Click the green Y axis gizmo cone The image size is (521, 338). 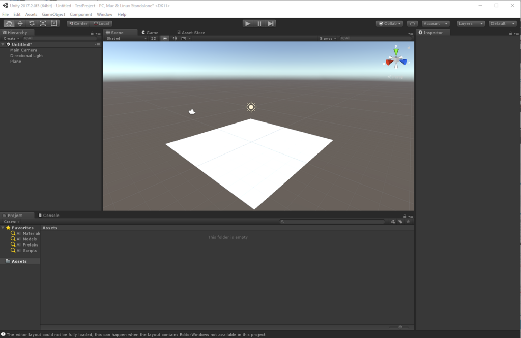coord(396,52)
